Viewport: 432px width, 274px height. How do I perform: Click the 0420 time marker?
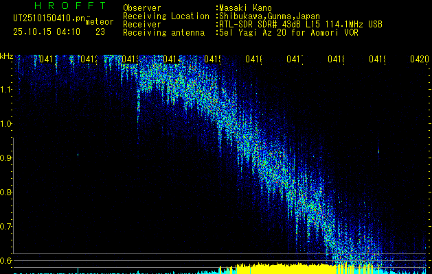(419, 60)
